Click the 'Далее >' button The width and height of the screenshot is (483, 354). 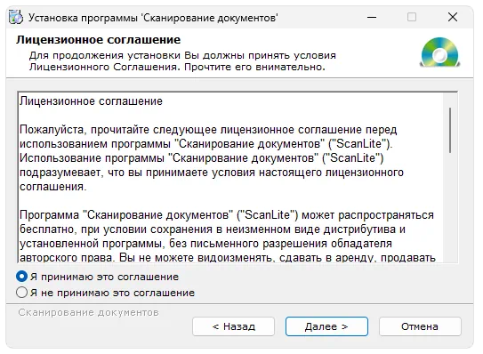[x=326, y=326]
